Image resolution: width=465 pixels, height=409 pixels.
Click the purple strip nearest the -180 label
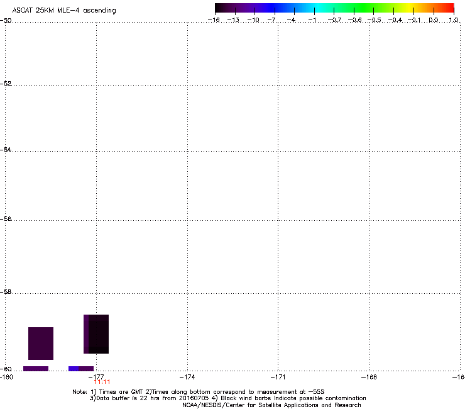(x=36, y=369)
